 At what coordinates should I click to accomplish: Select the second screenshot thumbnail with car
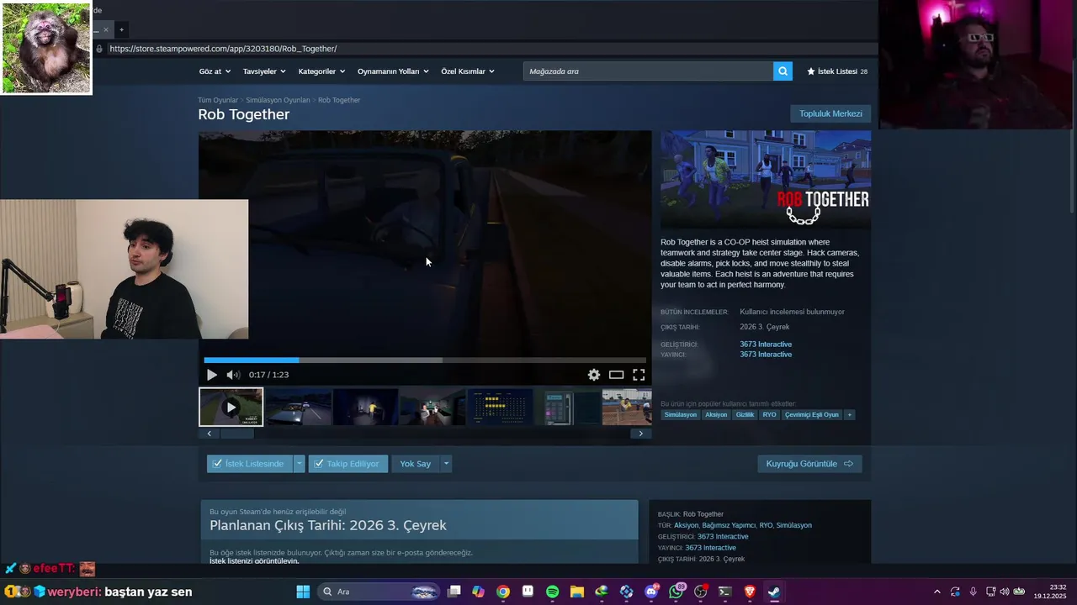point(299,408)
